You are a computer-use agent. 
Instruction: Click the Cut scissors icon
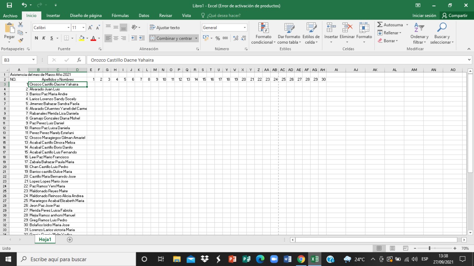pyautogui.click(x=20, y=24)
